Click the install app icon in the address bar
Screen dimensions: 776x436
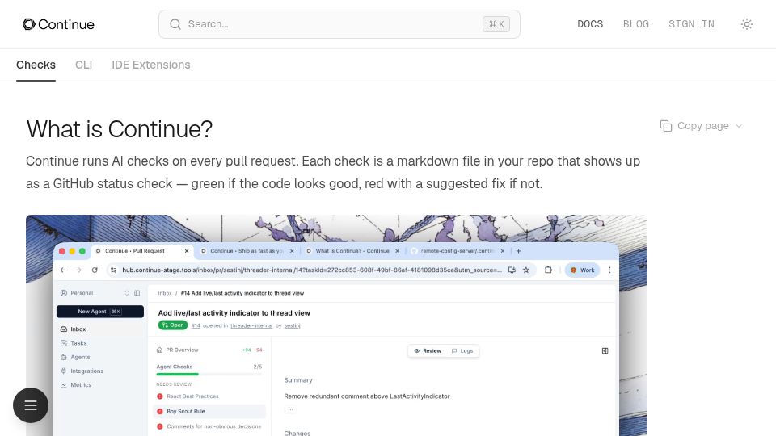coord(512,270)
